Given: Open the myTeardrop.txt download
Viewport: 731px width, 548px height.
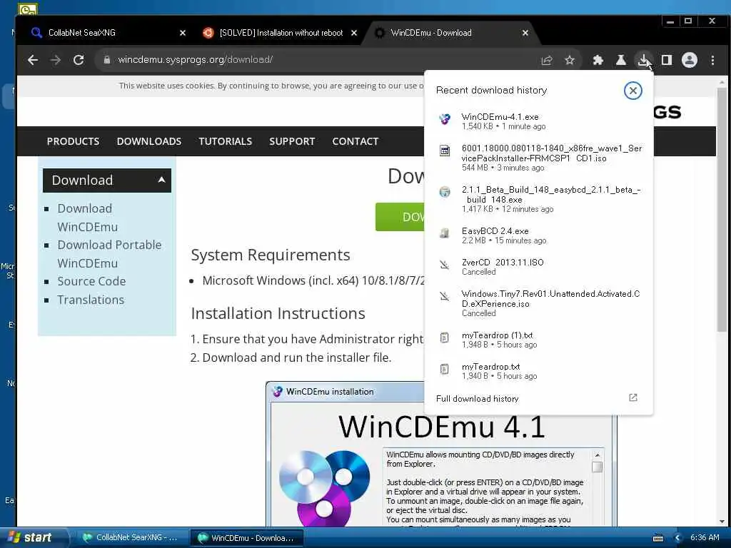Looking at the screenshot, I should (x=538, y=371).
